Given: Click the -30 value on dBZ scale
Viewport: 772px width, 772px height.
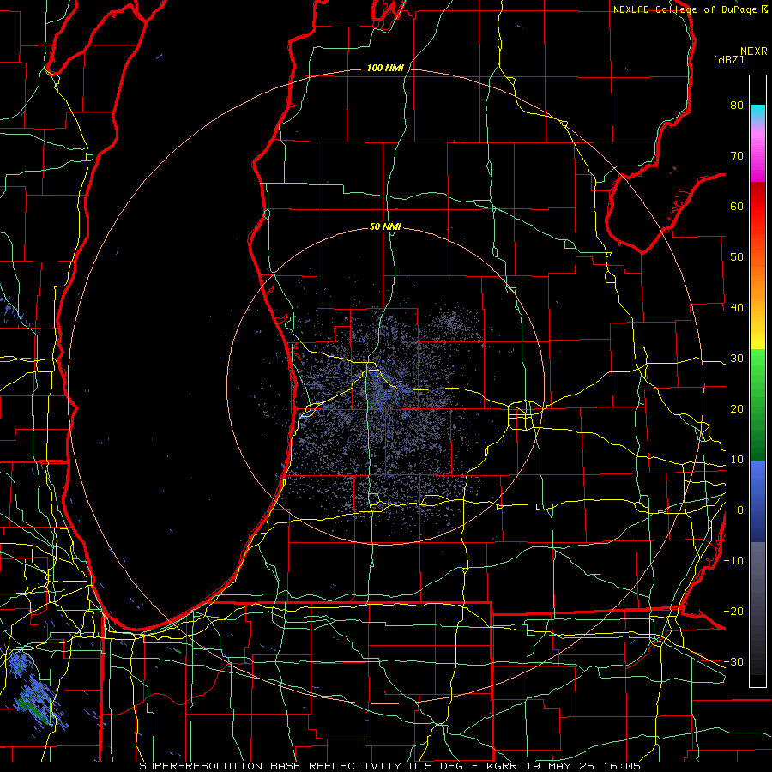Looking at the screenshot, I should [x=733, y=661].
